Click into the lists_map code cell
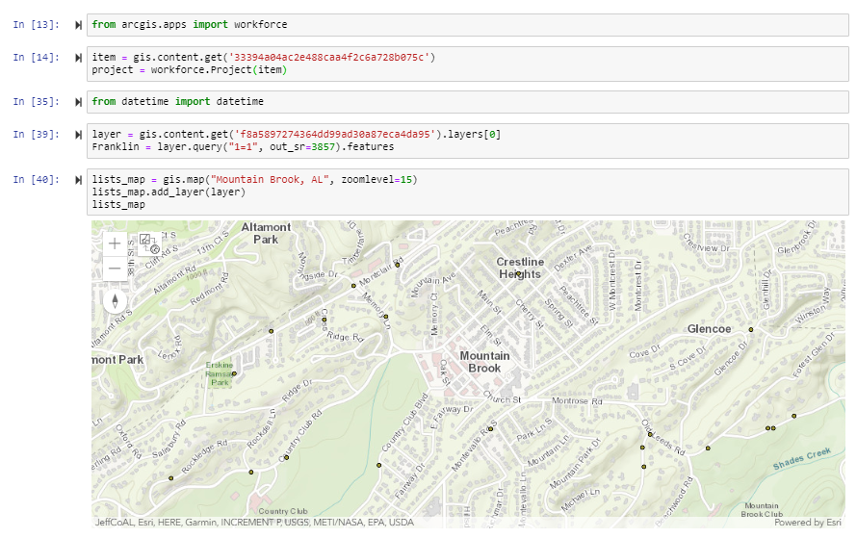The image size is (857, 538). pos(467,192)
